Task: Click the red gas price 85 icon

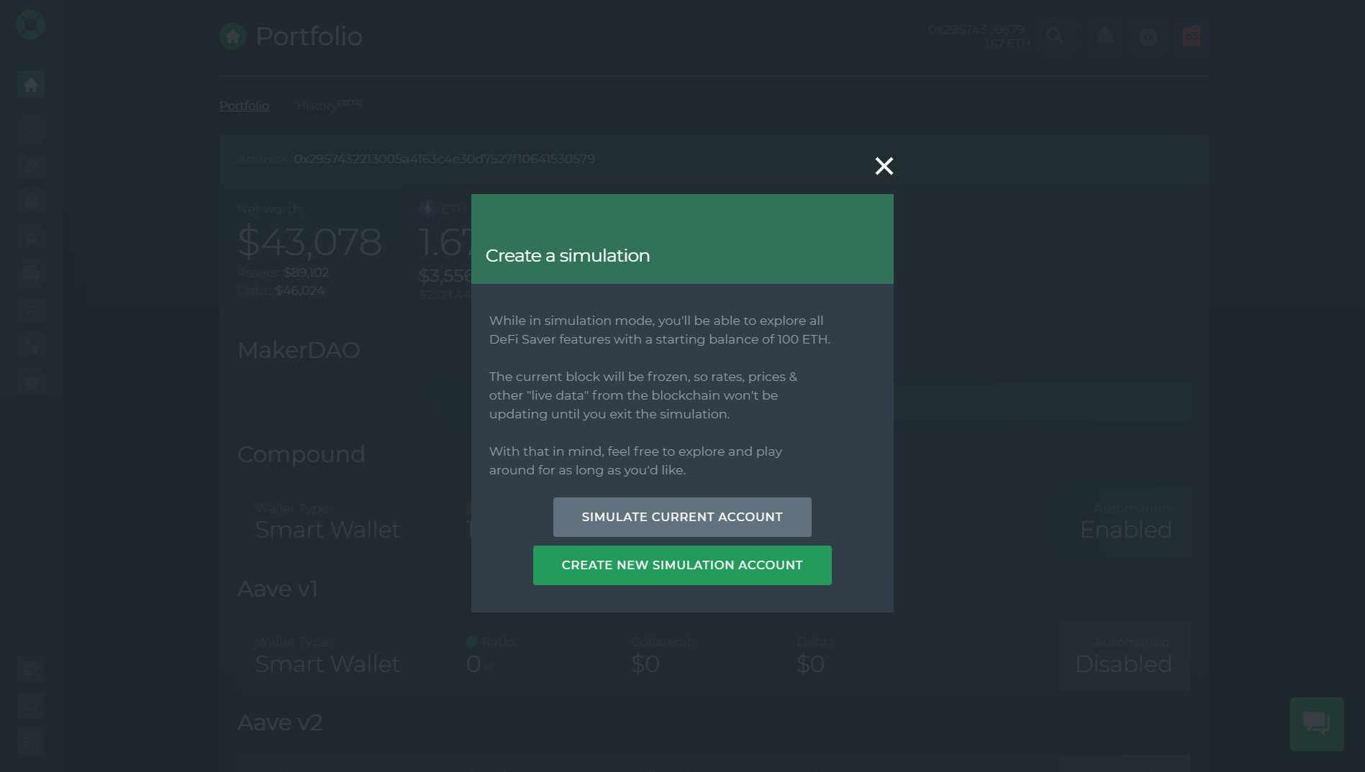Action: (1192, 36)
